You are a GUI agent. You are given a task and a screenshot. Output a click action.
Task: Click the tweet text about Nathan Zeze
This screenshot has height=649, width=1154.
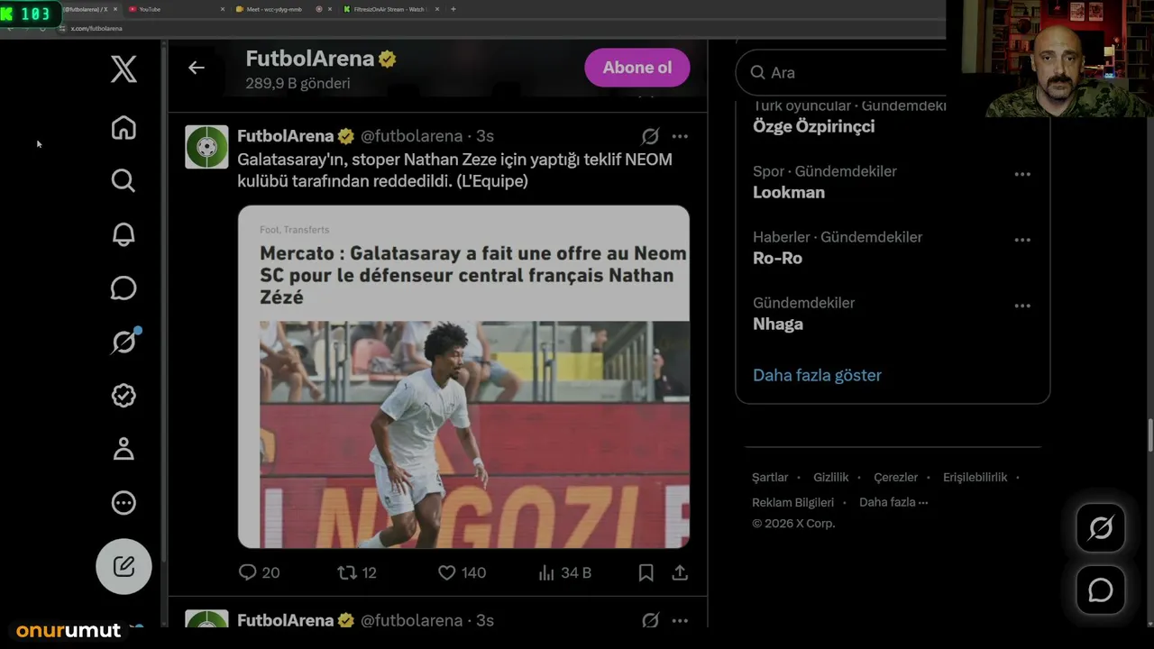[x=454, y=170]
